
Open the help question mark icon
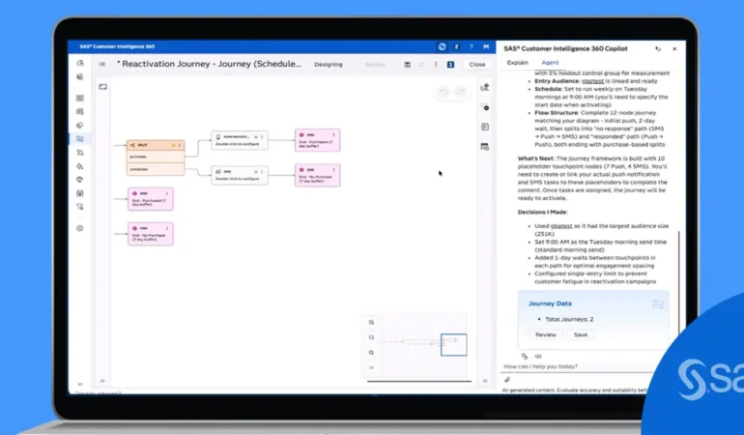pyautogui.click(x=472, y=46)
